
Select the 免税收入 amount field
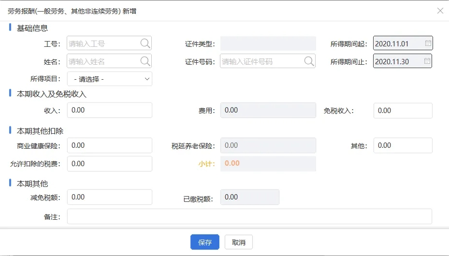(403, 111)
